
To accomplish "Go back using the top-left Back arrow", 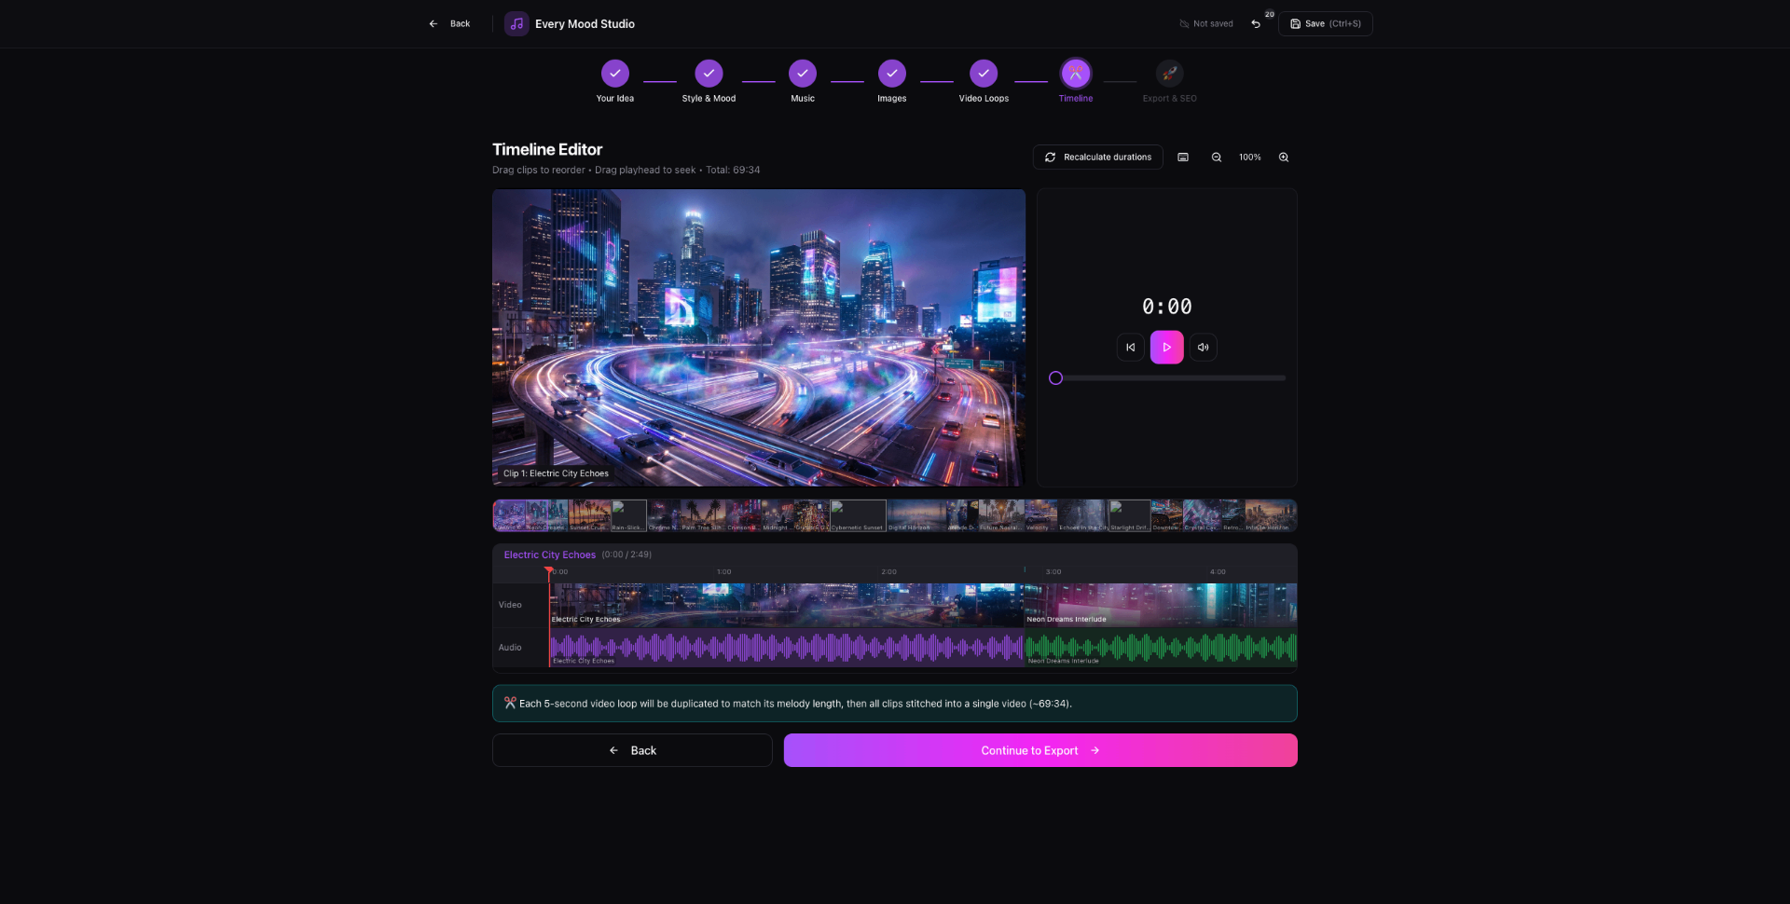I will [449, 23].
